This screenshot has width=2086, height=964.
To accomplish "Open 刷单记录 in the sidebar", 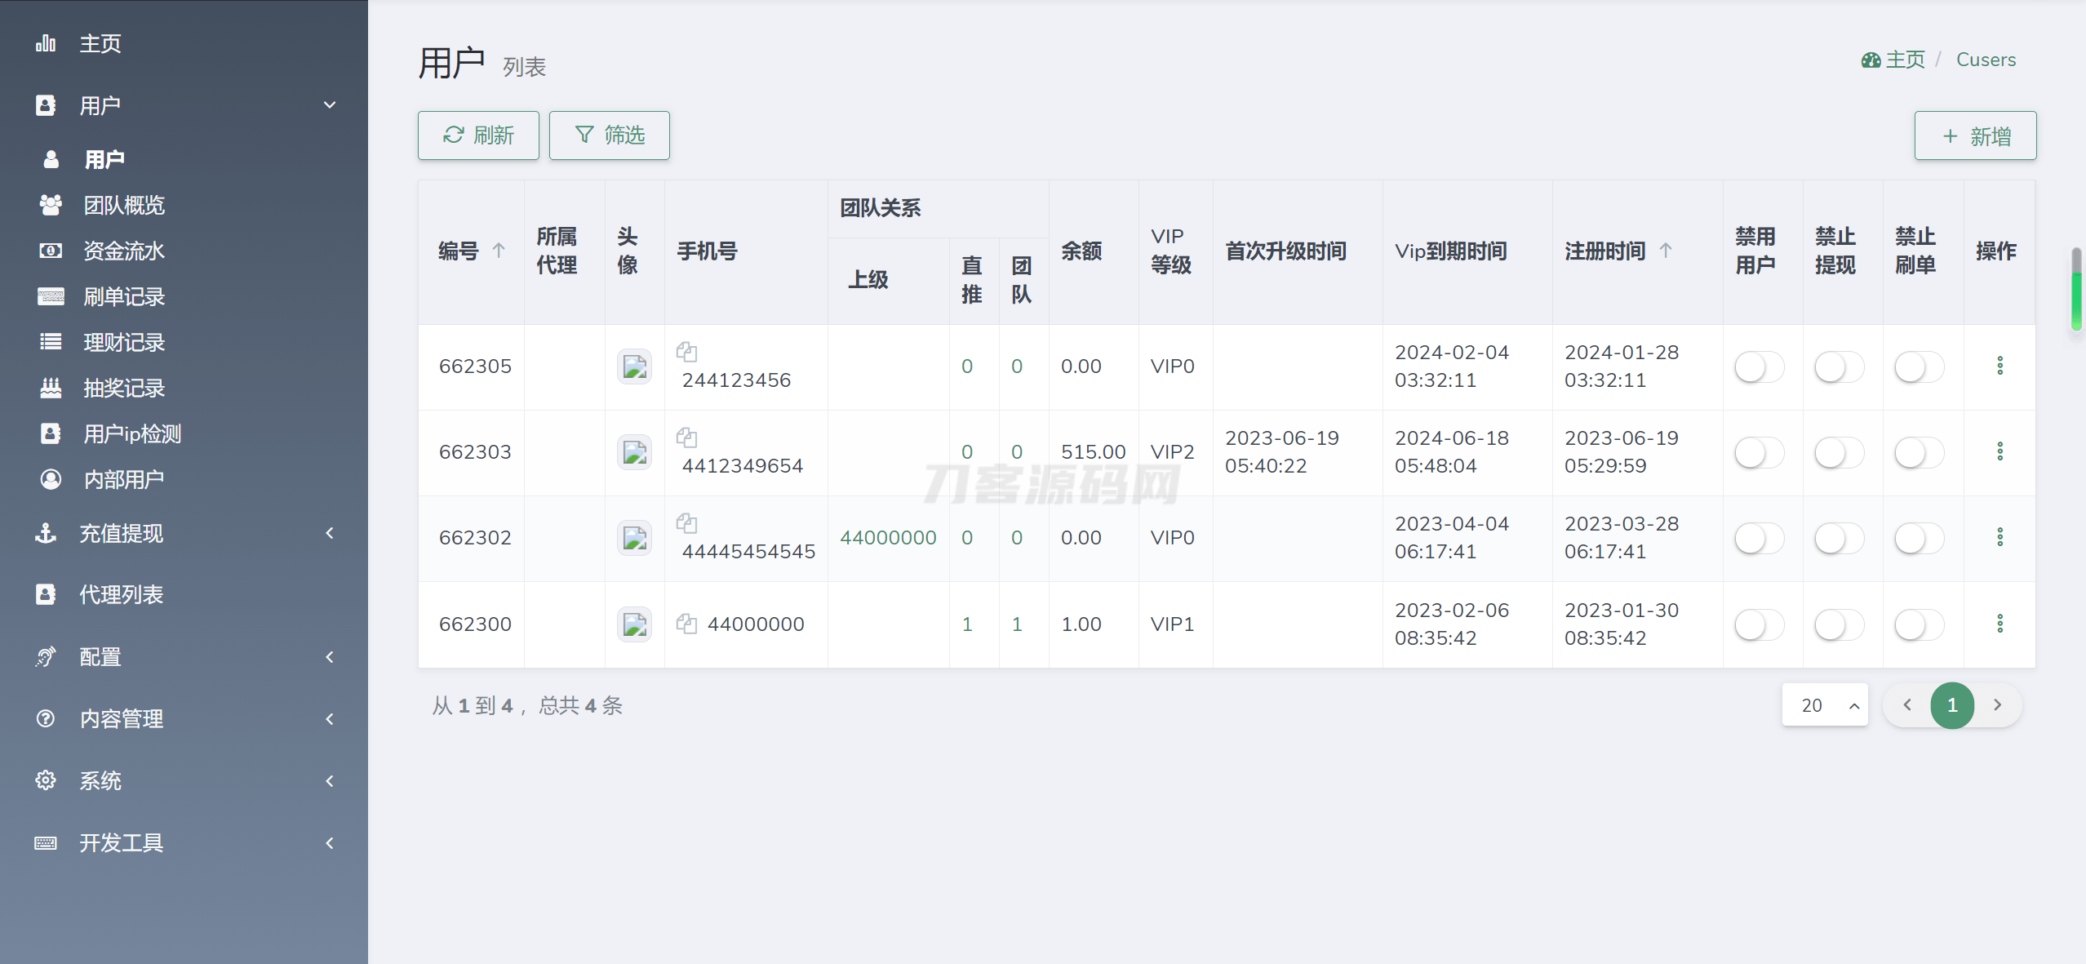I will click(x=124, y=296).
